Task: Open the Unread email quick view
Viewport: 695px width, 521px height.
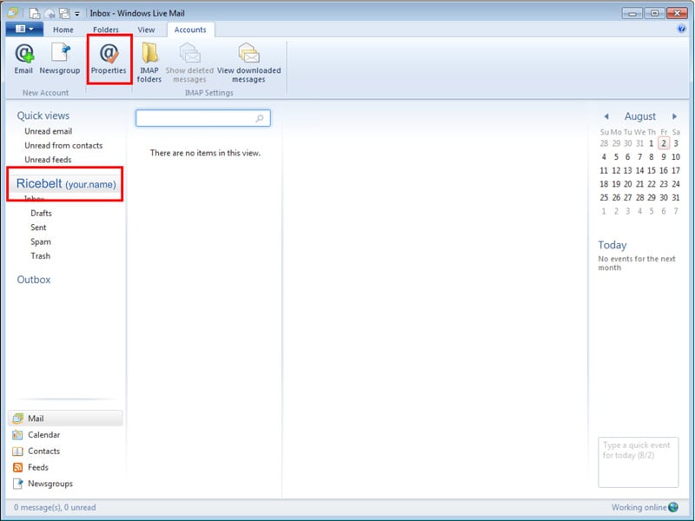Action: tap(48, 131)
